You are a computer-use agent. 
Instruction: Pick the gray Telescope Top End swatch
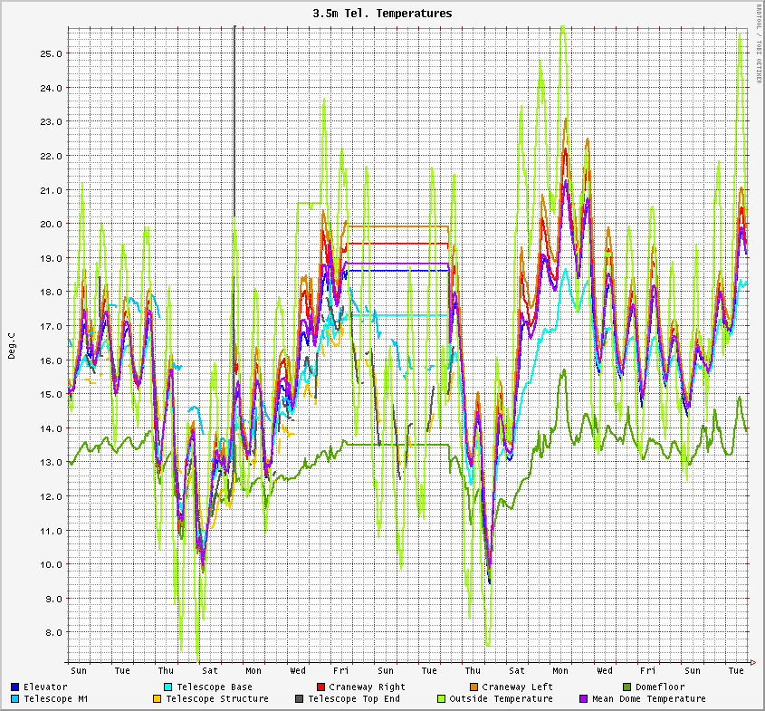(299, 699)
